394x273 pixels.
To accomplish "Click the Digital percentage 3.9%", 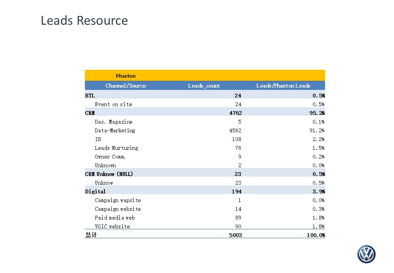I will [x=319, y=191].
